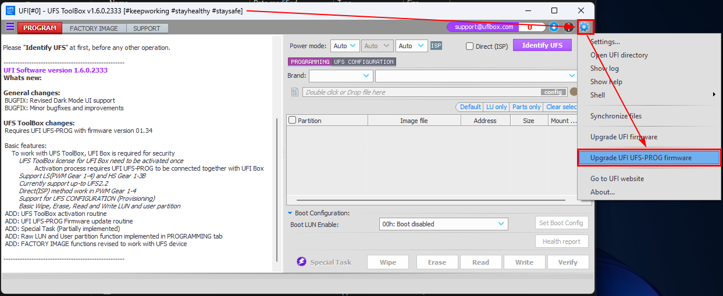The width and height of the screenshot is (723, 296).
Task: Select Show log menu item
Action: 650,68
